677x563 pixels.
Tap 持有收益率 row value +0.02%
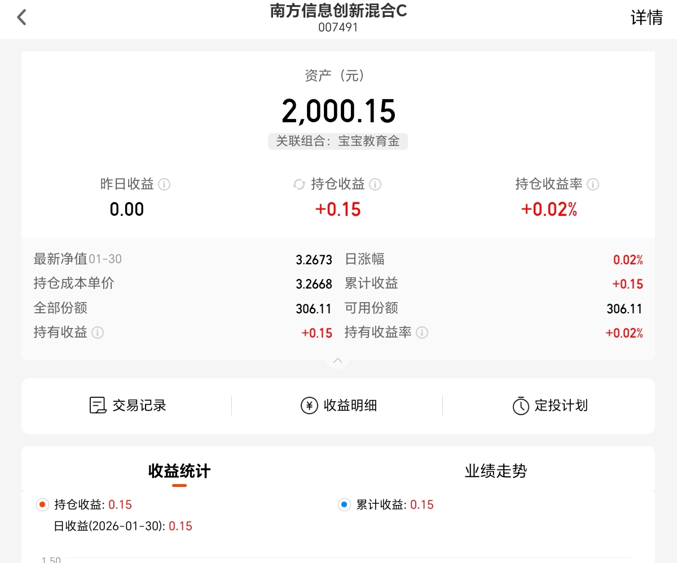click(625, 333)
